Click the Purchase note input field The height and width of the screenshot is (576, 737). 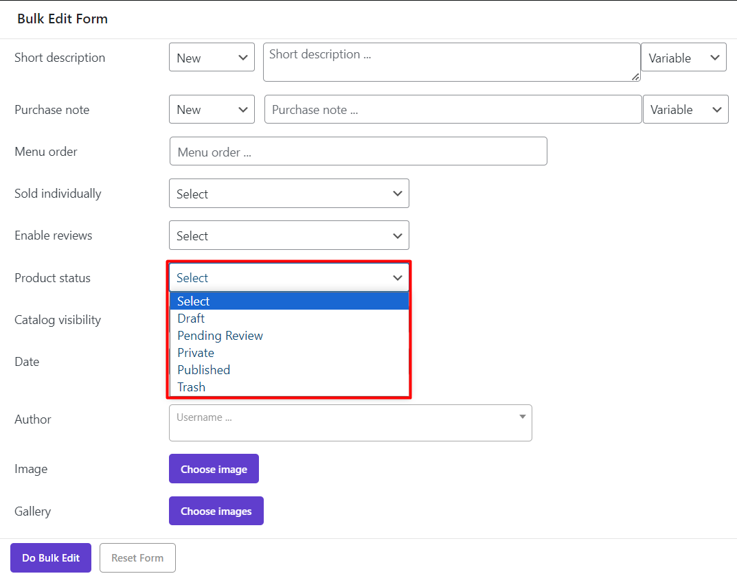coord(453,110)
